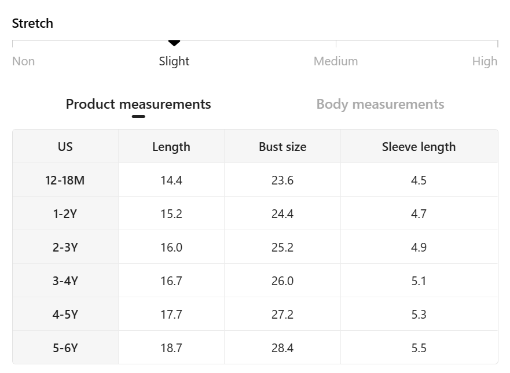Click the Sleeve length column header
Image resolution: width=510 pixels, height=373 pixels.
coord(419,147)
